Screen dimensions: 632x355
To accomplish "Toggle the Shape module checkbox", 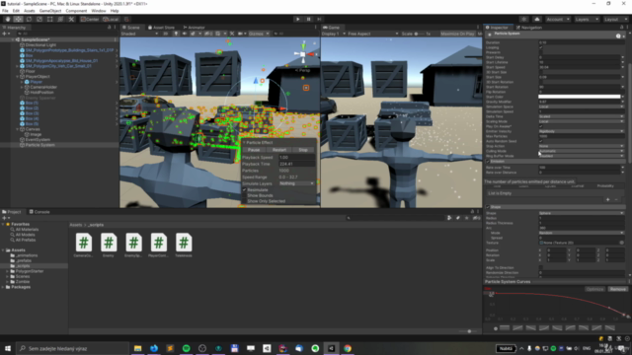I will coord(488,207).
